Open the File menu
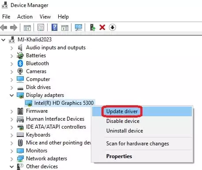The image size is (202, 170). click(6, 17)
